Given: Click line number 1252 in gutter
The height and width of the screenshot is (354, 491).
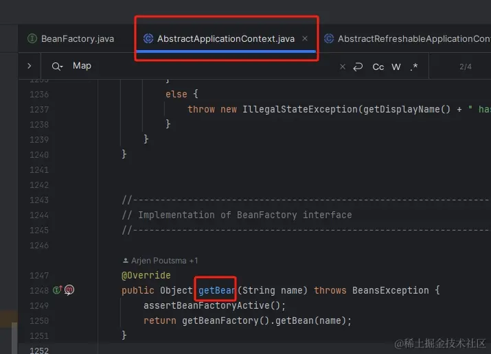Looking at the screenshot, I should pyautogui.click(x=39, y=351).
